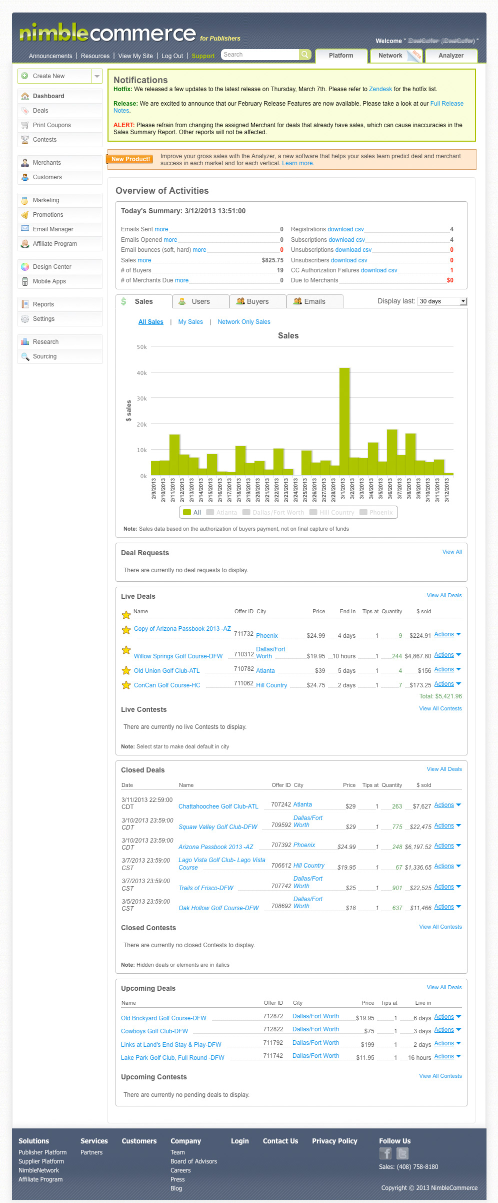The height and width of the screenshot is (1203, 498).
Task: Expand the Create New dropdown arrow
Action: click(x=97, y=76)
